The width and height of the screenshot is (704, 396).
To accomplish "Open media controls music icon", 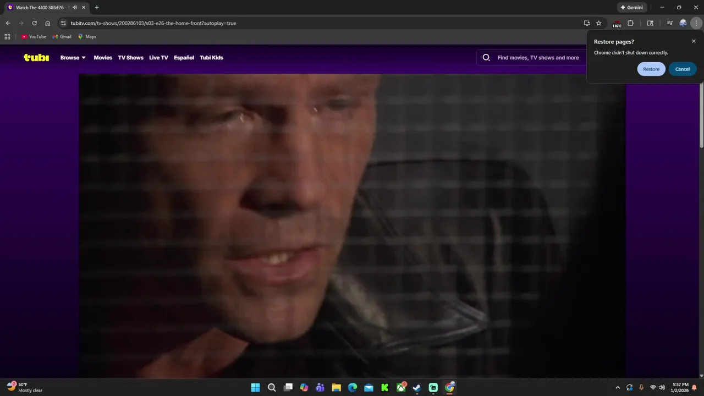I will tap(669, 23).
